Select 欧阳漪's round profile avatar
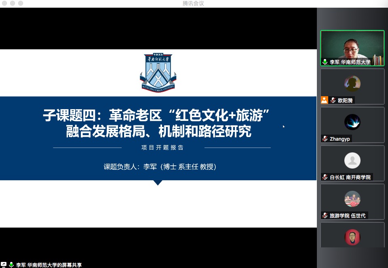The height and width of the screenshot is (268, 388). point(352,83)
